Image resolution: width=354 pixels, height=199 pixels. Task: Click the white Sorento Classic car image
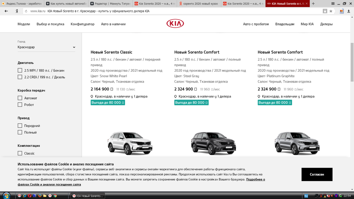(x=130, y=143)
